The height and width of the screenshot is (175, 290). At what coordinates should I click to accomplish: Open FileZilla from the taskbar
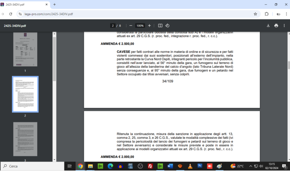[150, 166]
